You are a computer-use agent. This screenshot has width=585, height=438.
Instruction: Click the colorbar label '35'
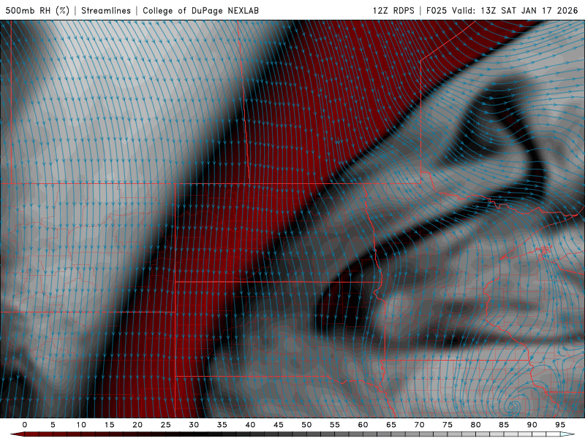(x=222, y=425)
